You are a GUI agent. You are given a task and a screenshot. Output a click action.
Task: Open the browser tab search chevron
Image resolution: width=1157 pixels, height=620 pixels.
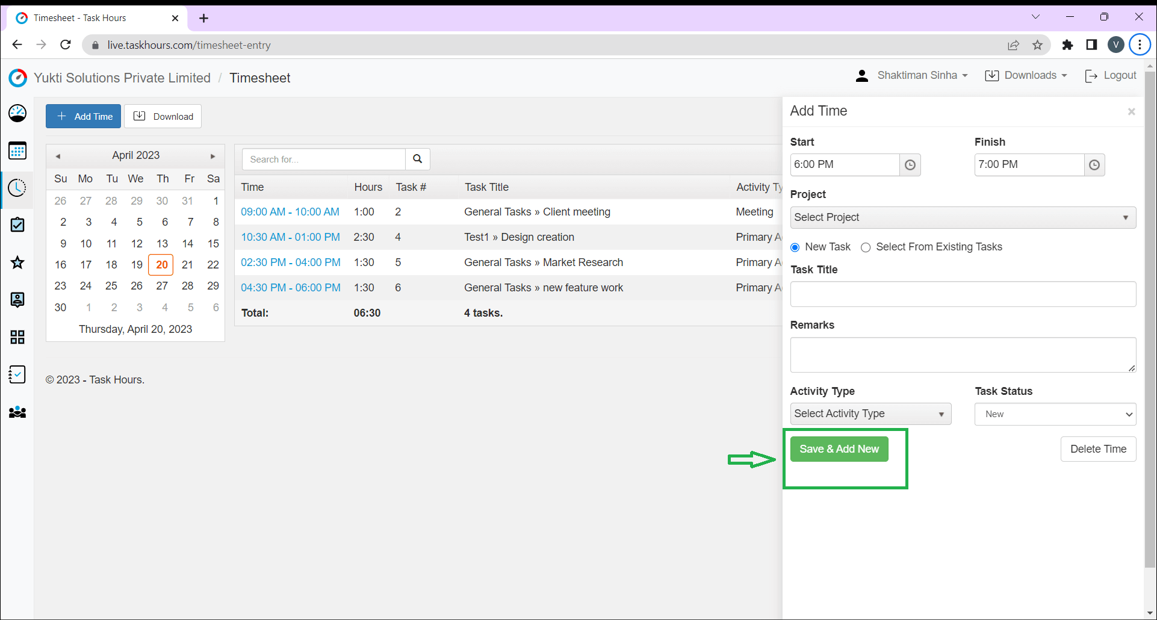pyautogui.click(x=1035, y=17)
